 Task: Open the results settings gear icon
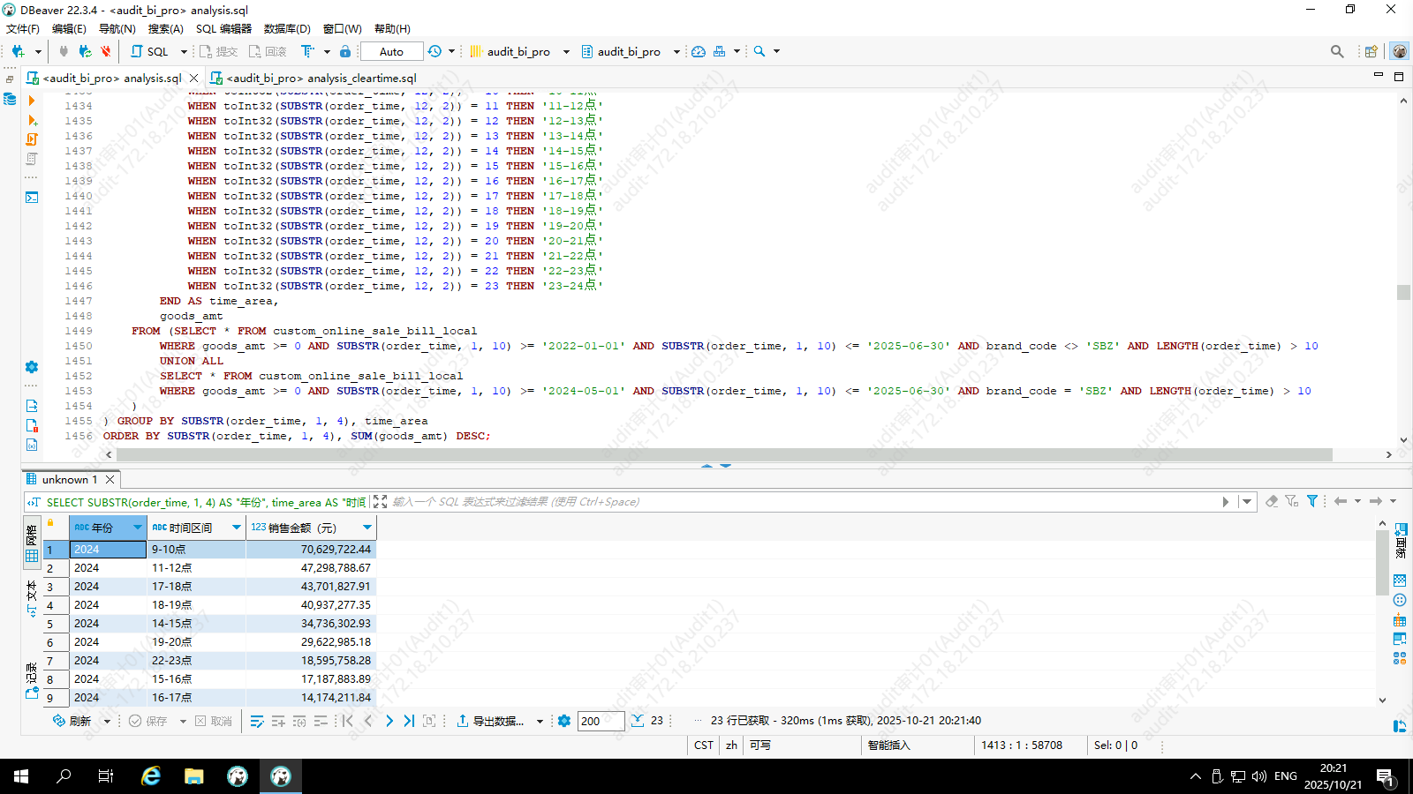tap(564, 721)
